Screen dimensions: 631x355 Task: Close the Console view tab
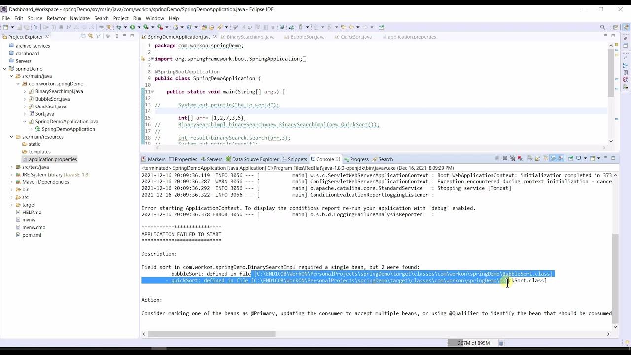pyautogui.click(x=338, y=159)
